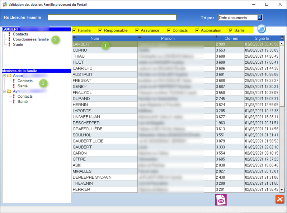Open the document preview eye icon at bottom

coord(221,200)
